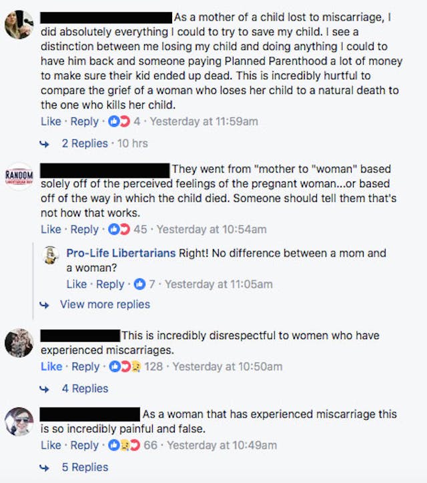Viewport: 427px width, 483px height.
Task: Open the Pro-Life Libertarians avatar icon
Action: point(53,255)
